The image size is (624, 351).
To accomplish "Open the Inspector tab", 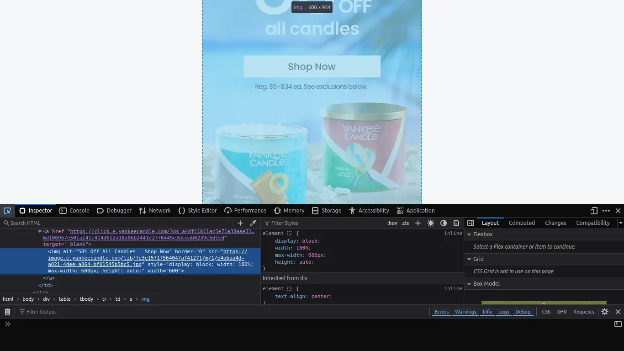I will point(36,211).
